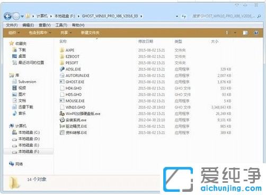Viewport: 266px width, 195px height.
Task: Click the search box for this folder
Action: 224,16
